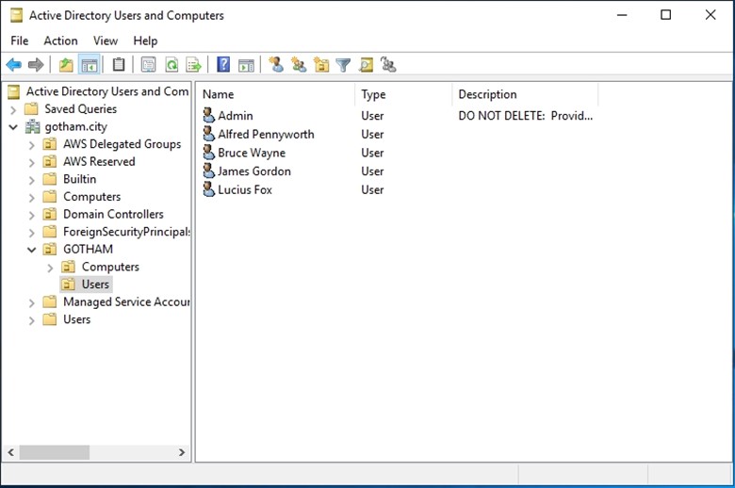Image resolution: width=735 pixels, height=488 pixels.
Task: Select the Users OU under GOTHAM
Action: pos(95,285)
